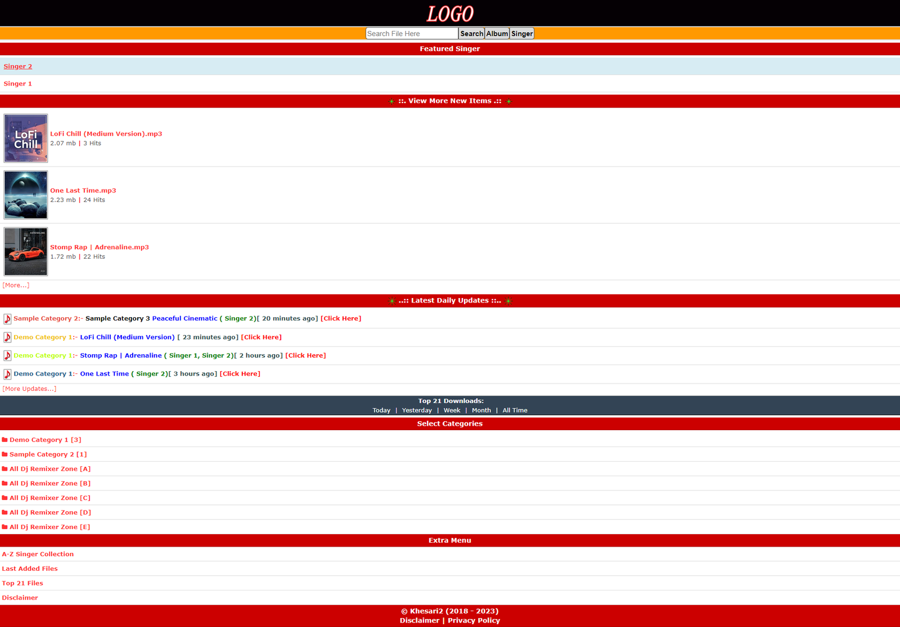The image size is (900, 627).
Task: Expand new items with the [More...] link
Action: tap(16, 285)
